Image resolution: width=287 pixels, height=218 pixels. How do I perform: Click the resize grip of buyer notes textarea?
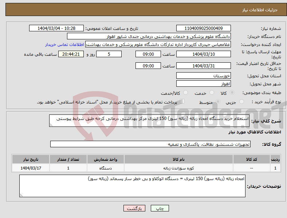tap(21, 195)
